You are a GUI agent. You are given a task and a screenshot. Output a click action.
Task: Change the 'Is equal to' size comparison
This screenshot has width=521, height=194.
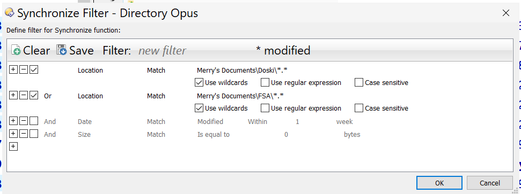pyautogui.click(x=214, y=135)
